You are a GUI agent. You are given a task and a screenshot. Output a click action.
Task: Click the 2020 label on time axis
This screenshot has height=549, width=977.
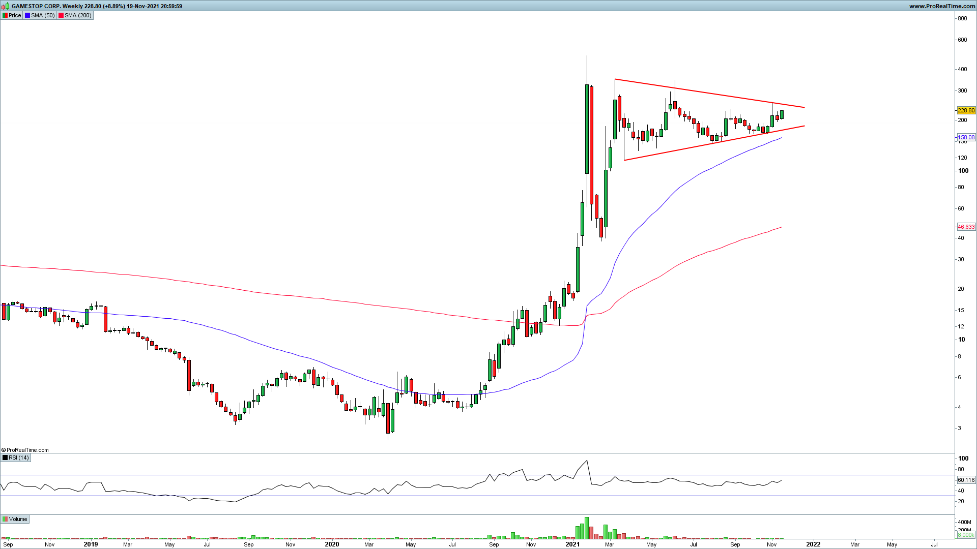pyautogui.click(x=332, y=544)
